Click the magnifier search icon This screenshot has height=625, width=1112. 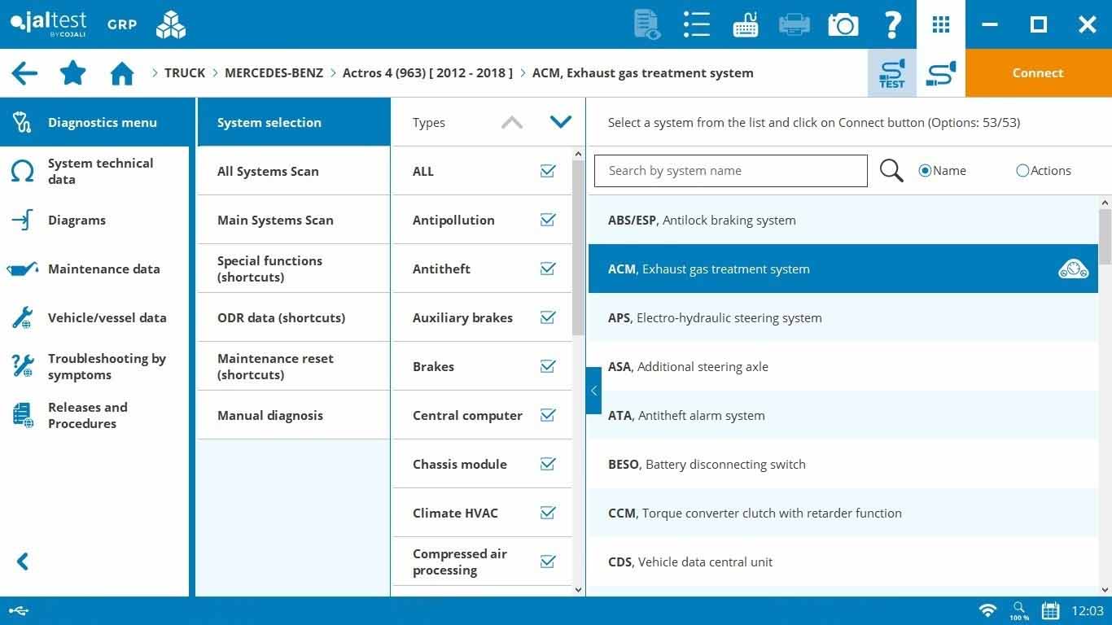[891, 171]
